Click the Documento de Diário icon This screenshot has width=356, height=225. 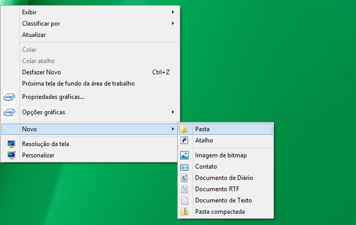click(x=185, y=178)
